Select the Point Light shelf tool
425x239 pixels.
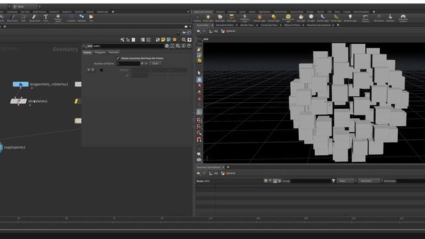tap(208, 18)
